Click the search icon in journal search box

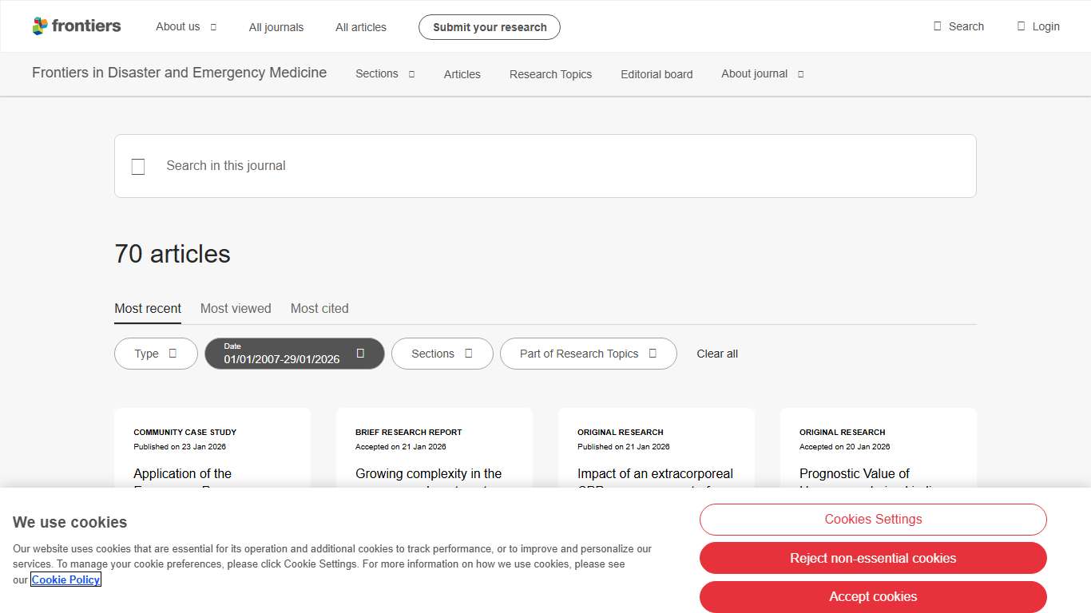pos(138,166)
